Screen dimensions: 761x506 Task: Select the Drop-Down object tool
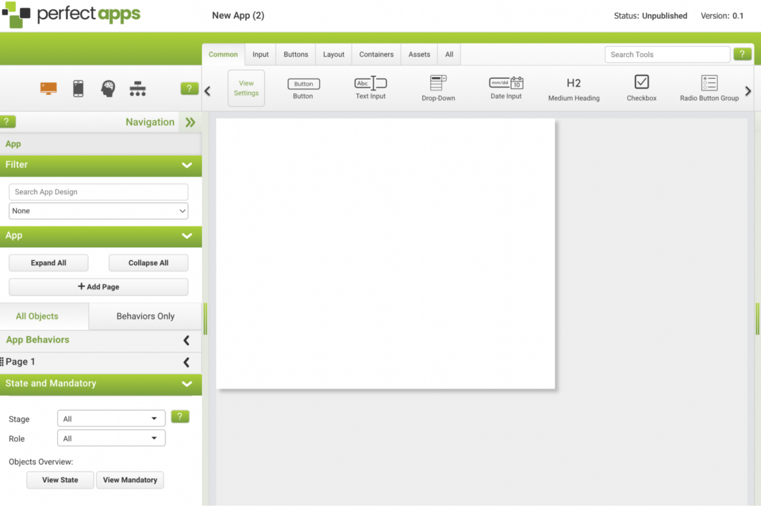point(438,88)
